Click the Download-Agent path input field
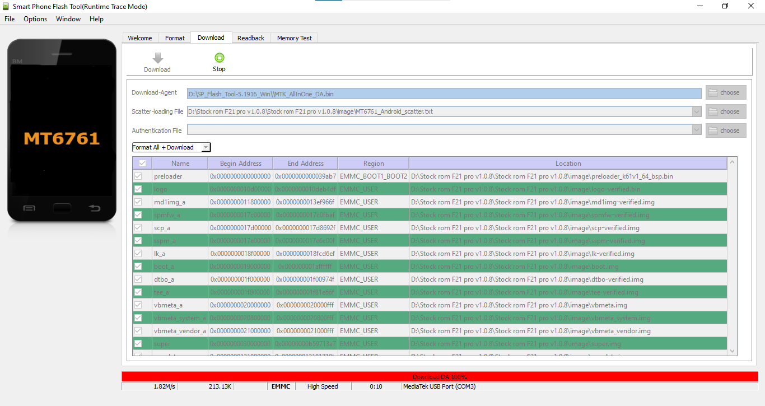 (444, 94)
